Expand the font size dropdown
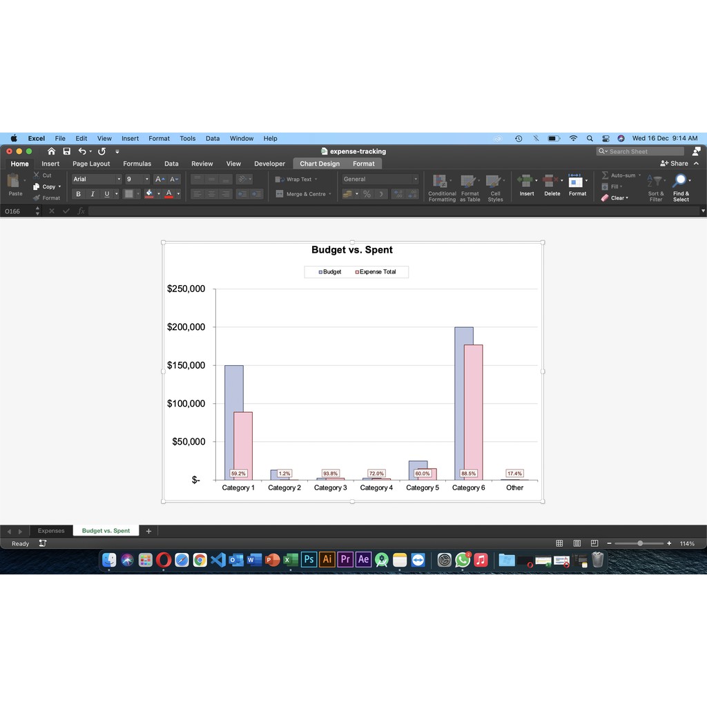707x707 pixels. point(146,180)
